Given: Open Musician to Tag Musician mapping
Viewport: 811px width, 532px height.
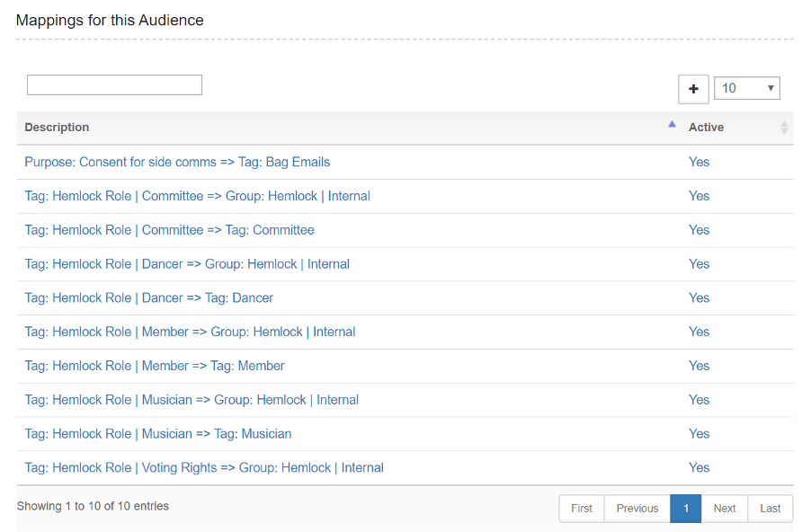Looking at the screenshot, I should coord(158,434).
